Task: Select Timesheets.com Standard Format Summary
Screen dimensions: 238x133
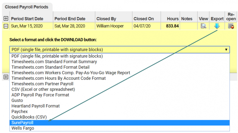Action: (x=120, y=62)
